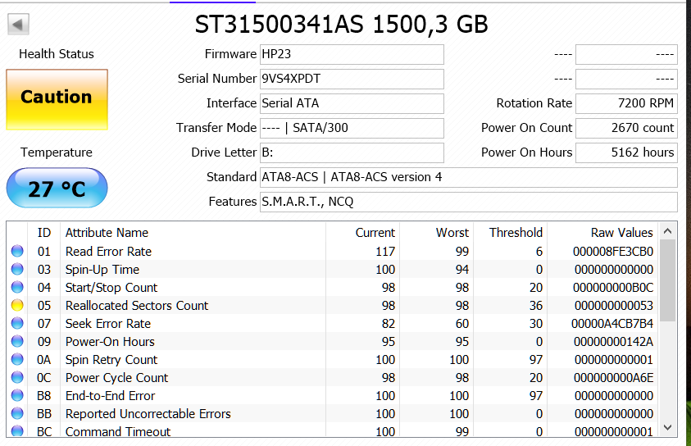The width and height of the screenshot is (691, 446).
Task: Click the blue status icon for Spin-Up Time
Action: tap(17, 269)
